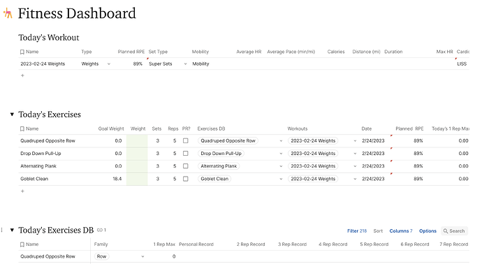This screenshot has height=264, width=482.
Task: Open the Columns 7 menu
Action: point(401,230)
